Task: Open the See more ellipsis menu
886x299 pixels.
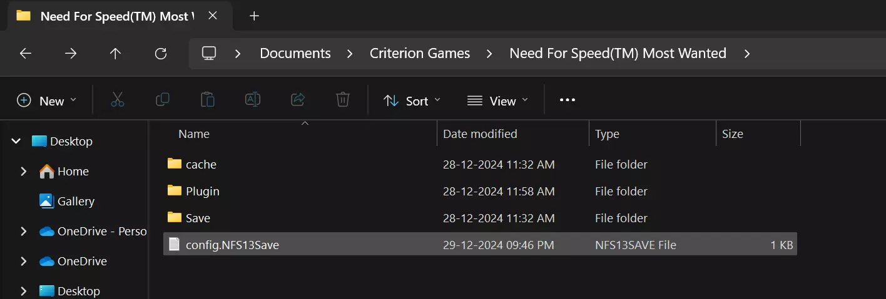Action: tap(567, 100)
